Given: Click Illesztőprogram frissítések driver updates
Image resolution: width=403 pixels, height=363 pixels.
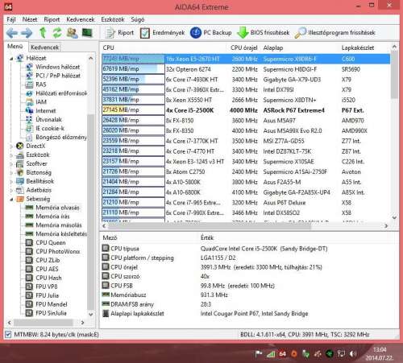Looking at the screenshot, I should click(335, 33).
